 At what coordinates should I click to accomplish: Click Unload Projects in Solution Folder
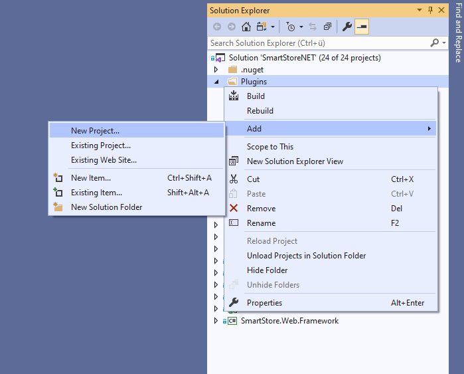point(306,256)
